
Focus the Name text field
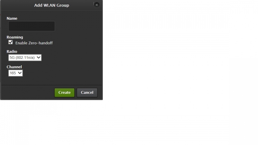tap(32, 26)
